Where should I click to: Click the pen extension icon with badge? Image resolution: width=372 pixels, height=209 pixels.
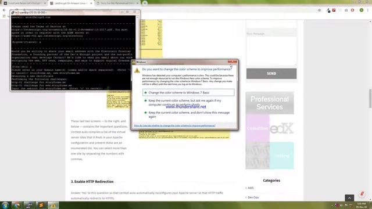(x=328, y=10)
